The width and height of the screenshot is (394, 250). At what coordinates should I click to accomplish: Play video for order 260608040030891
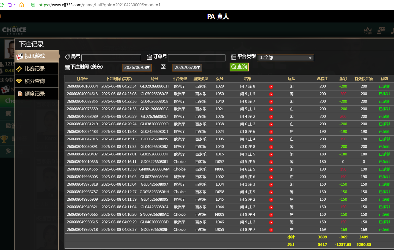point(271,147)
